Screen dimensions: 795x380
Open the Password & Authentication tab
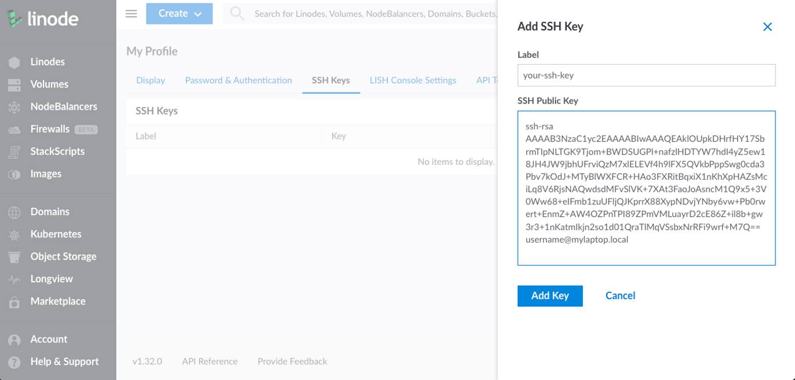pyautogui.click(x=238, y=80)
